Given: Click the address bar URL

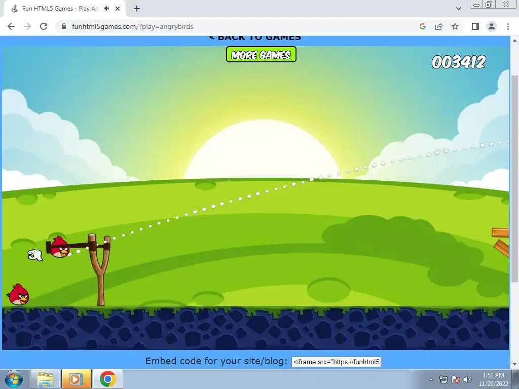Looking at the screenshot, I should [x=132, y=26].
